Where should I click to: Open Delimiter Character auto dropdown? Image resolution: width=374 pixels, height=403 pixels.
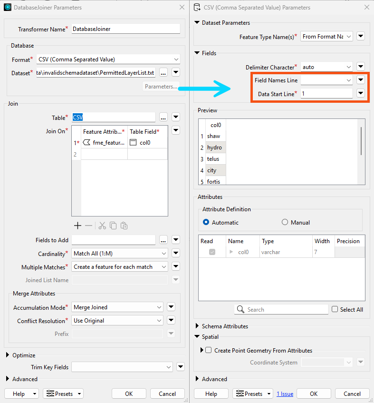(x=326, y=67)
